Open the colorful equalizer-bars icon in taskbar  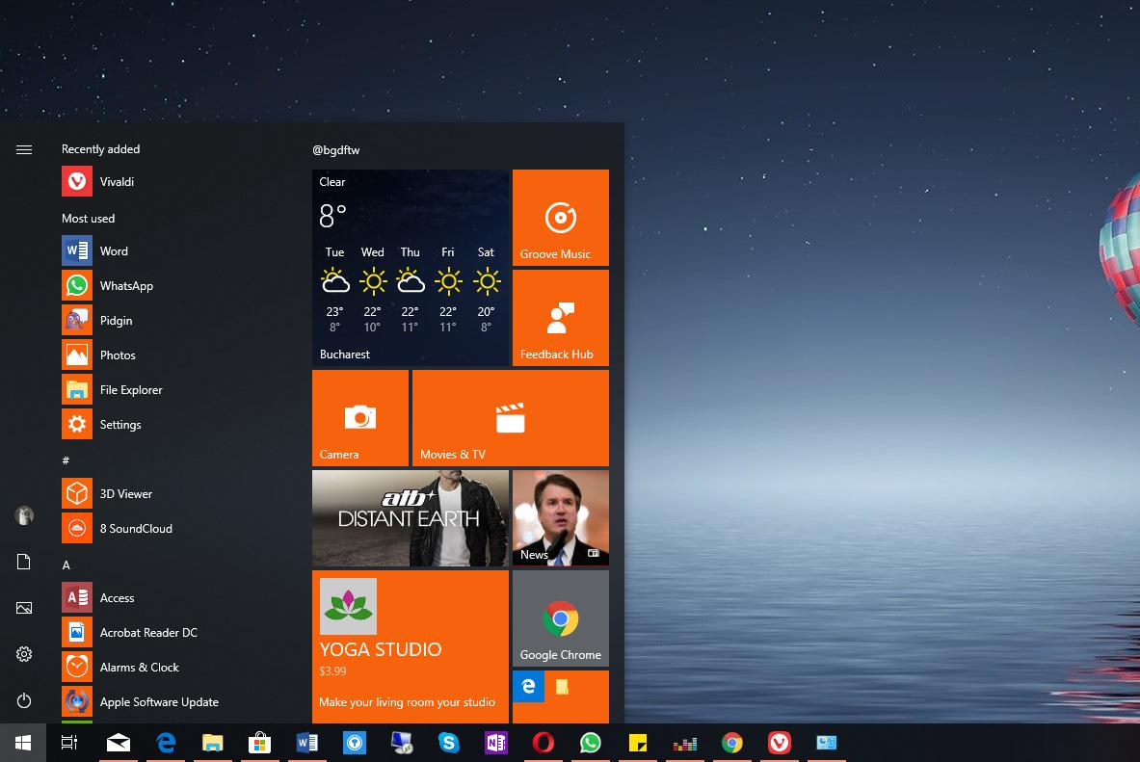pyautogui.click(x=685, y=743)
